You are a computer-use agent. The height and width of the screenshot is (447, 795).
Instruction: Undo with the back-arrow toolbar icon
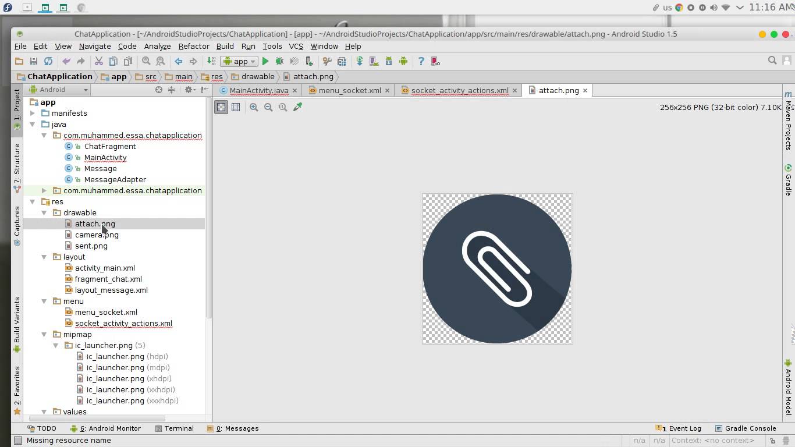click(x=66, y=61)
